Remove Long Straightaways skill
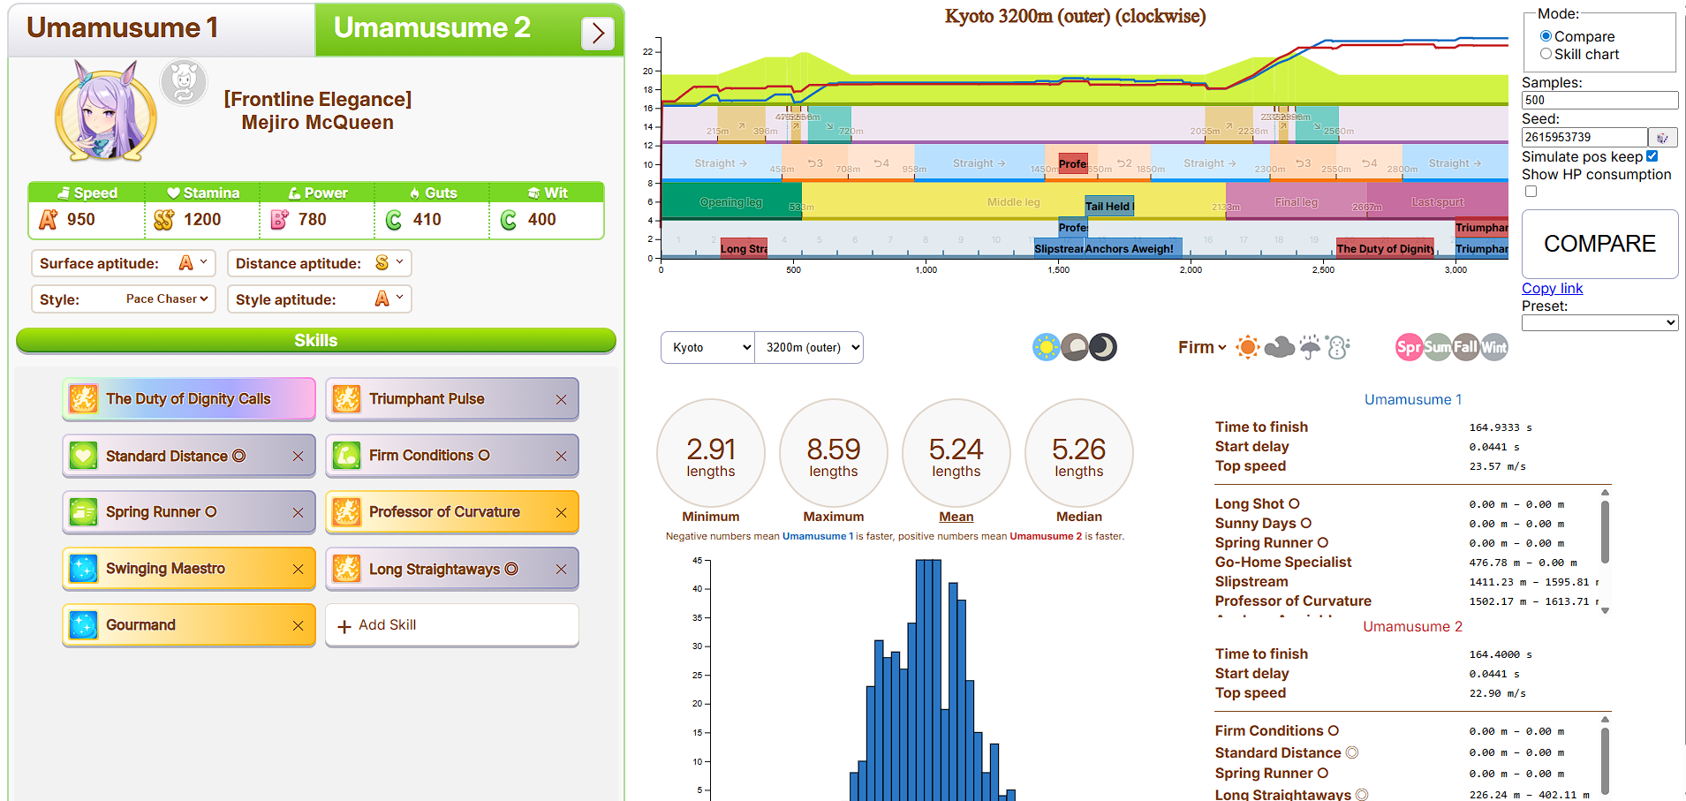 tap(561, 570)
